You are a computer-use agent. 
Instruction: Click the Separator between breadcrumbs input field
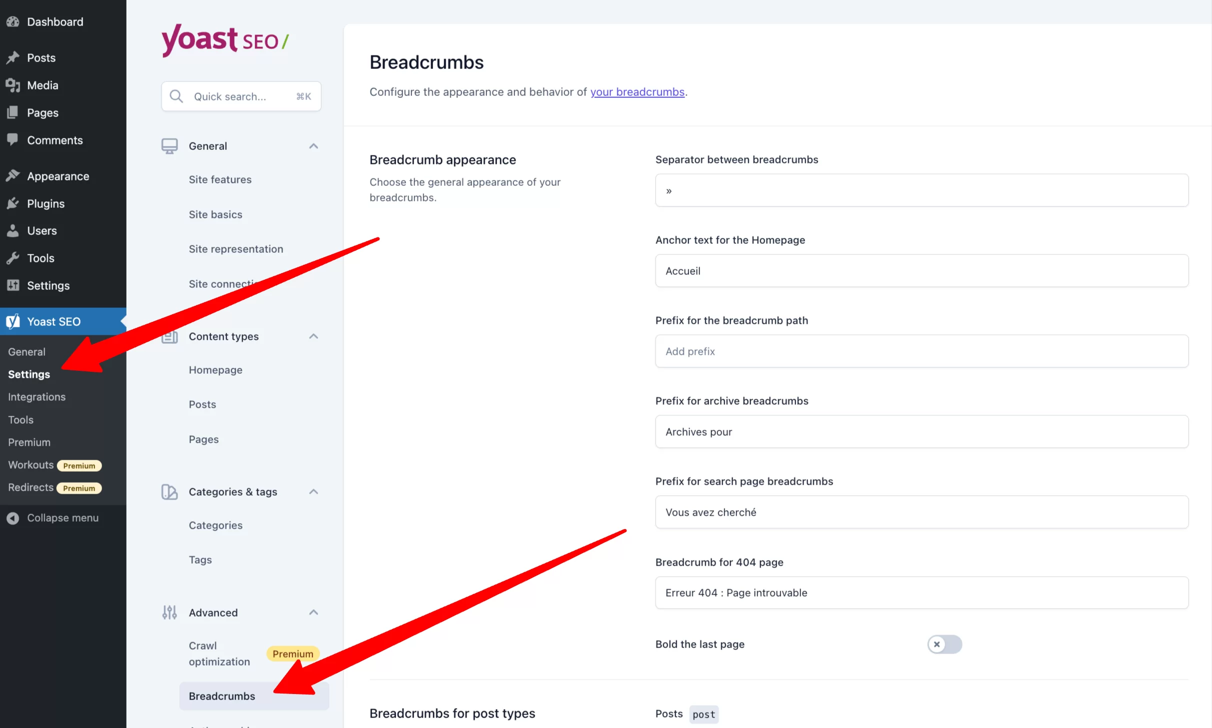(x=922, y=190)
